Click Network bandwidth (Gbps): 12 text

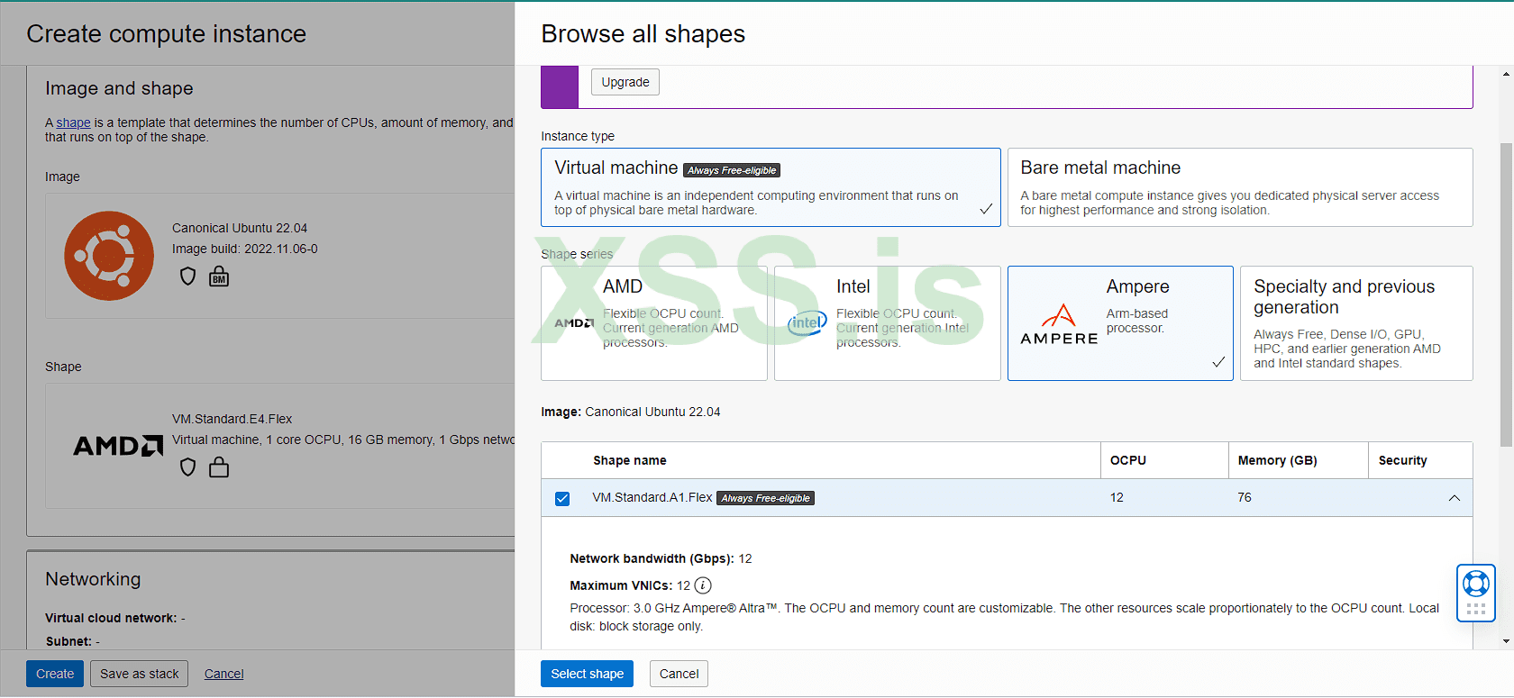point(661,558)
